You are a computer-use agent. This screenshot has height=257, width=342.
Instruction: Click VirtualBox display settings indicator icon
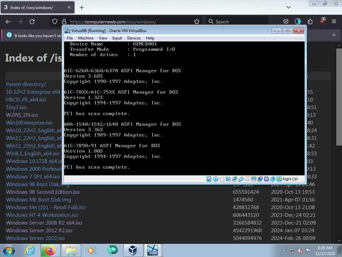[253, 179]
